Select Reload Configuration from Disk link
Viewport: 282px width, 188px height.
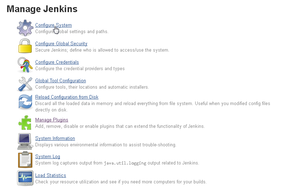pyautogui.click(x=67, y=97)
